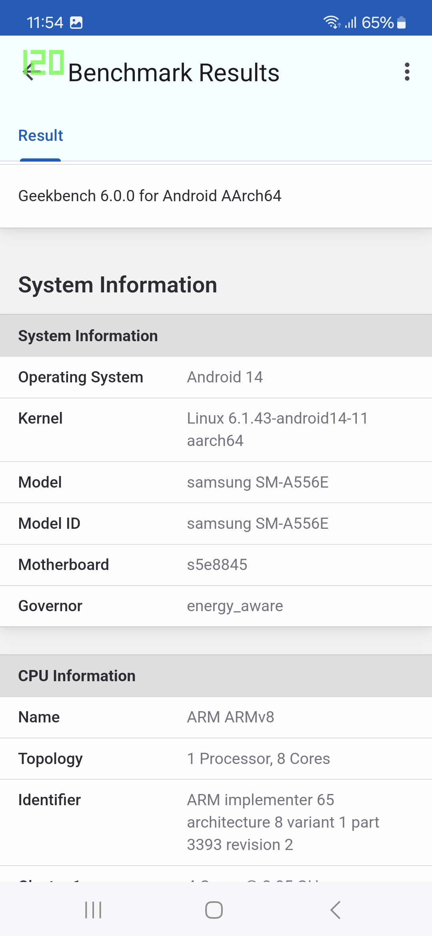Image resolution: width=432 pixels, height=936 pixels.
Task: Tap the back arrow in the header
Action: [x=29, y=72]
